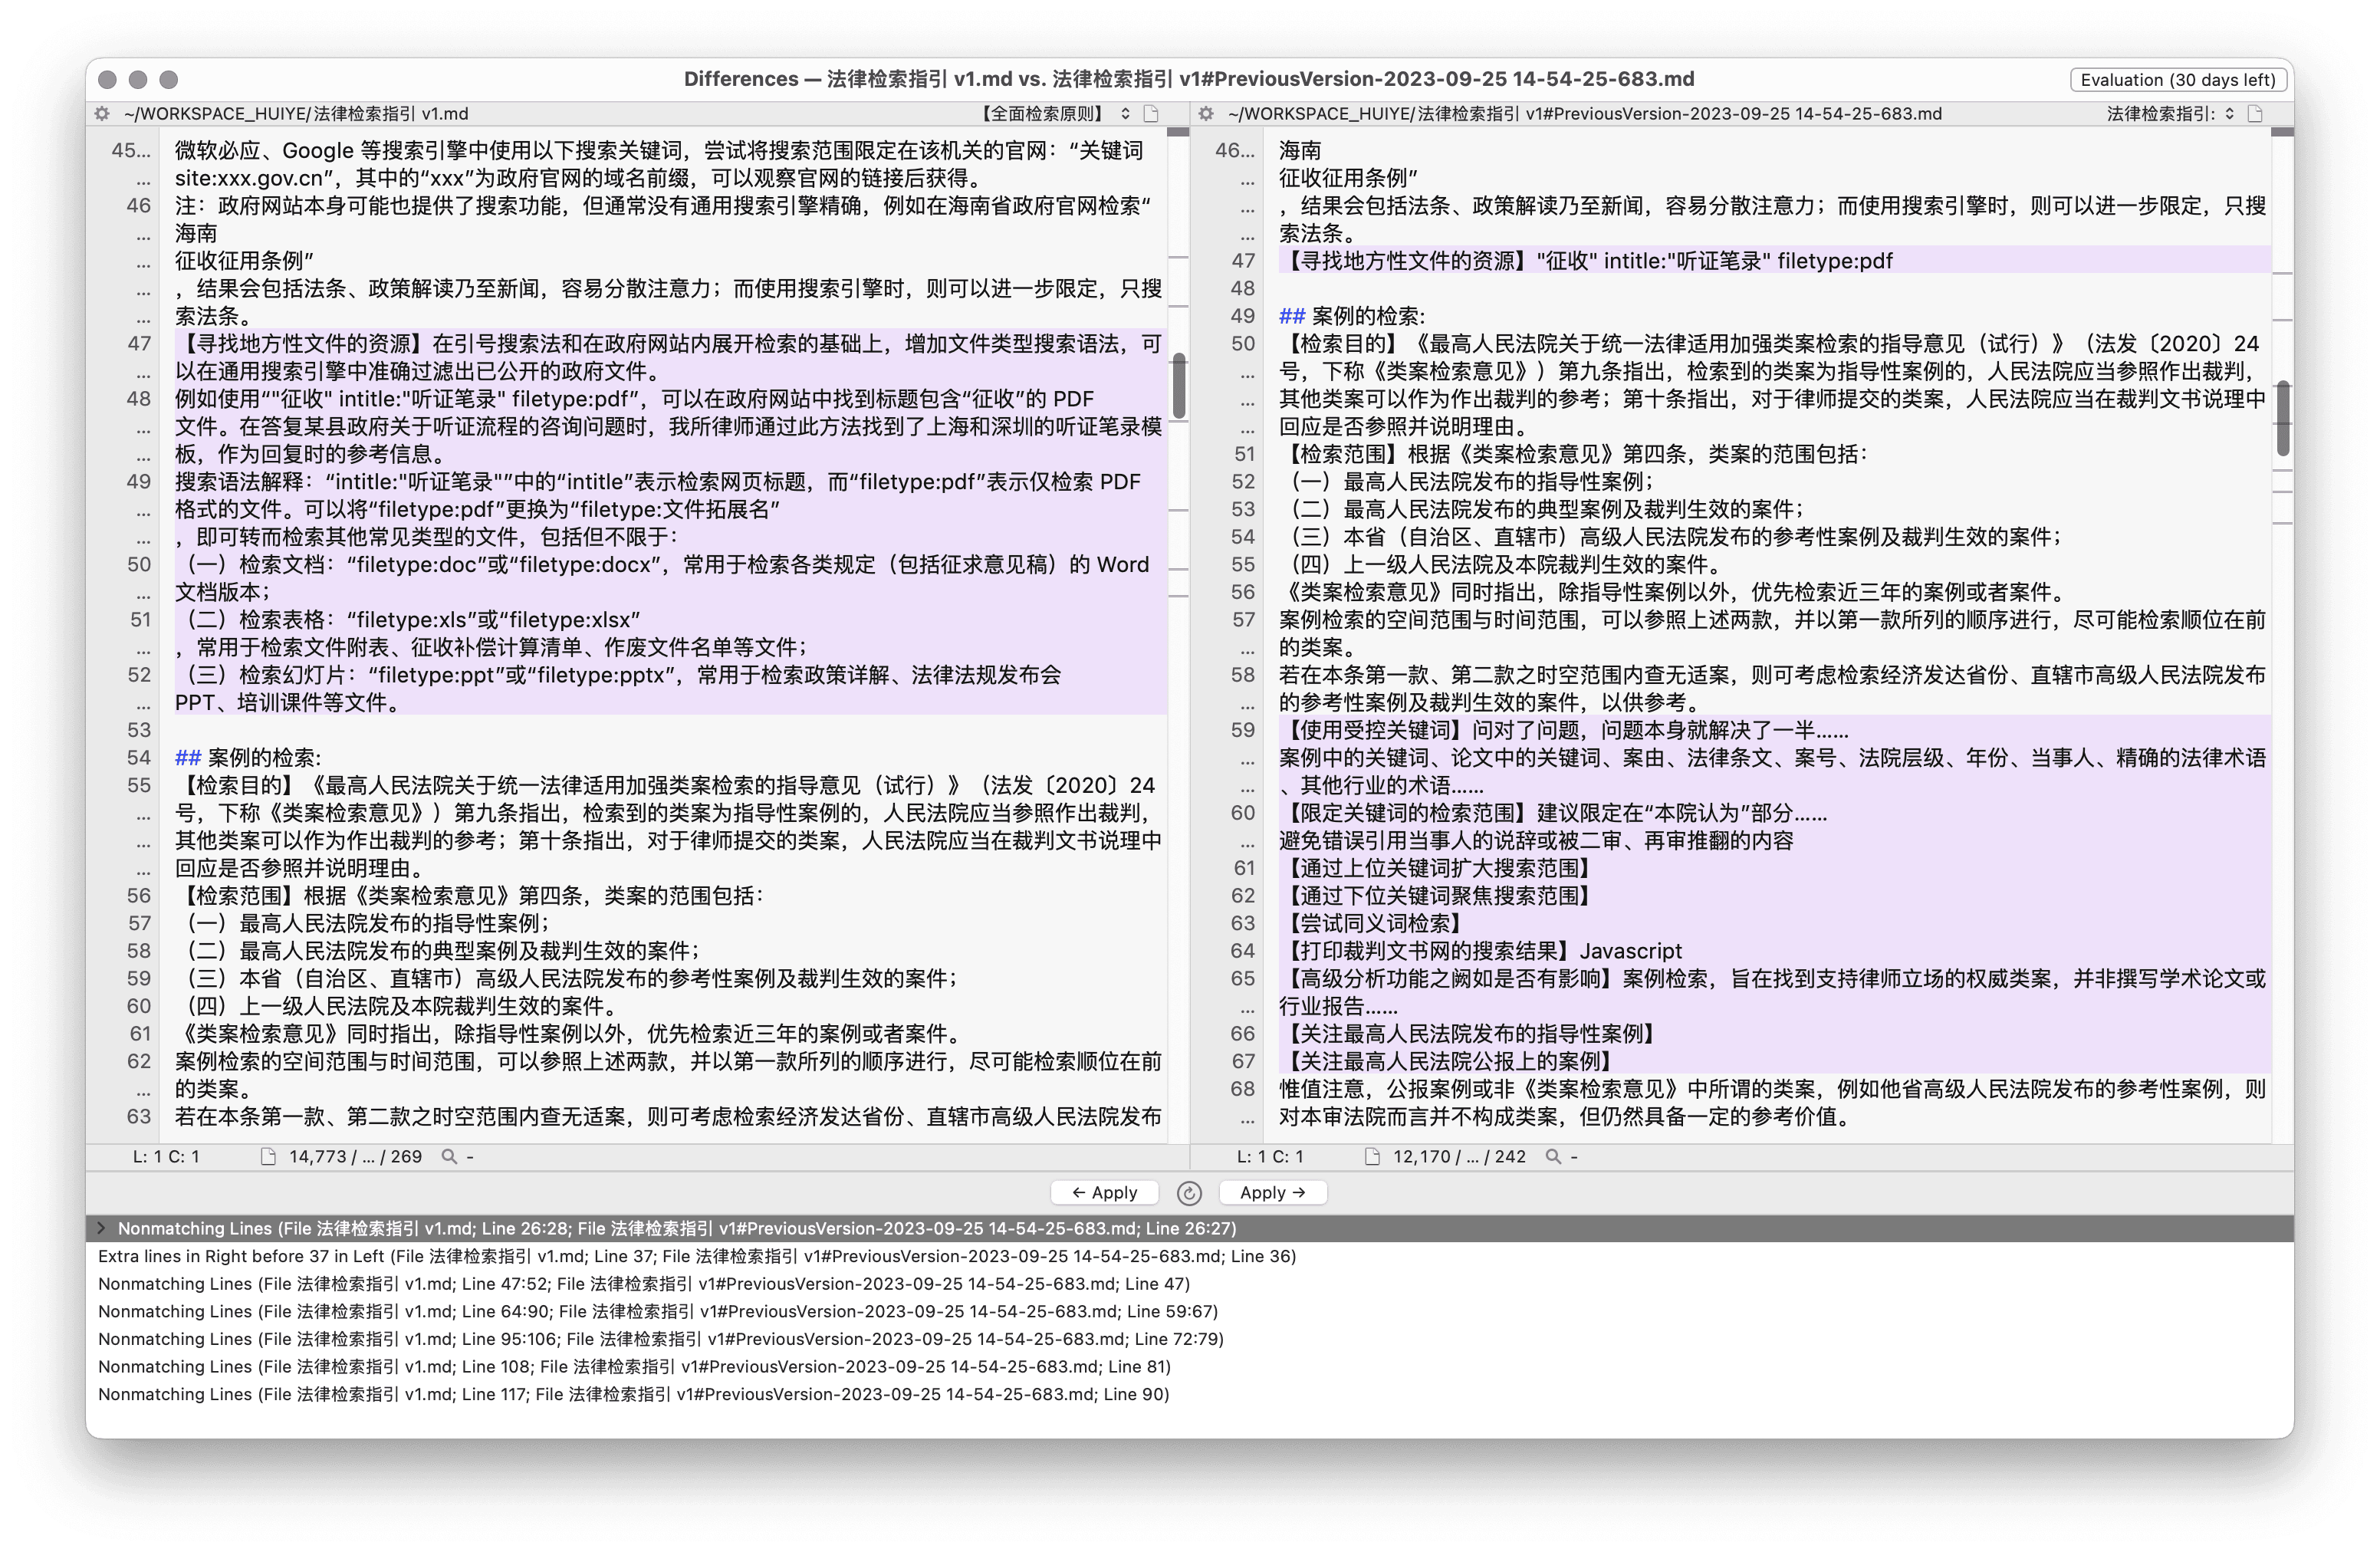
Task: Click the left Apply button
Action: (1104, 1192)
